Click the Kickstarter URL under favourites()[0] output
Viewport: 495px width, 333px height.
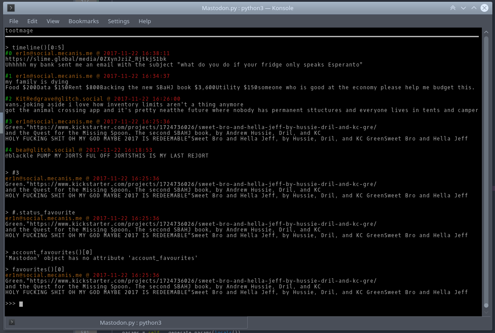tap(192, 281)
